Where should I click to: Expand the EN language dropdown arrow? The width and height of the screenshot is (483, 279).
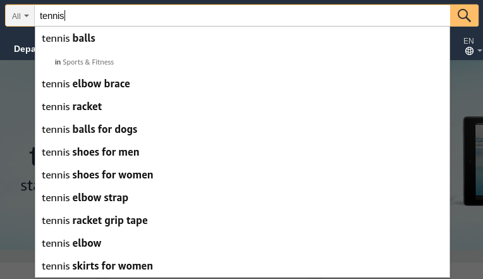coord(479,51)
